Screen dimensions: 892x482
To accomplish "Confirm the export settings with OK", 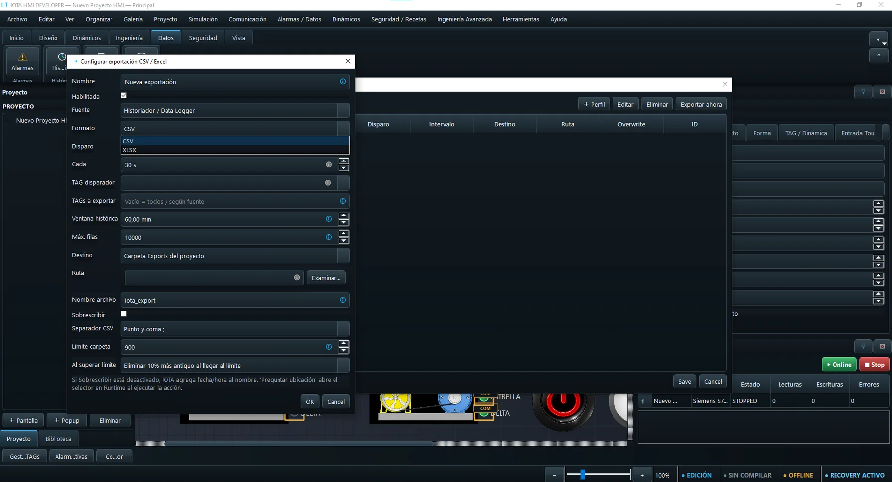I will tap(310, 402).
